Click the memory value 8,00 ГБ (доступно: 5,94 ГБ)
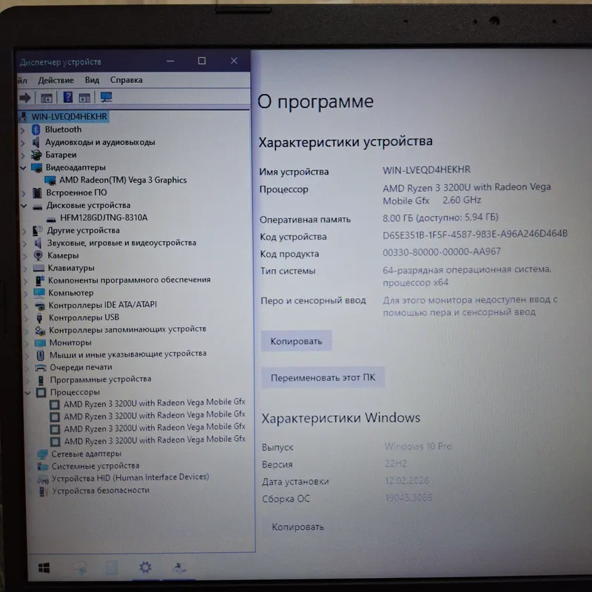This screenshot has width=592, height=592. point(440,218)
